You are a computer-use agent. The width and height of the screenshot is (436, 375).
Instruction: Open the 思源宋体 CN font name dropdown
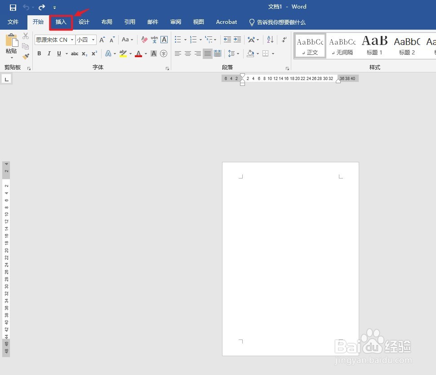(x=72, y=40)
